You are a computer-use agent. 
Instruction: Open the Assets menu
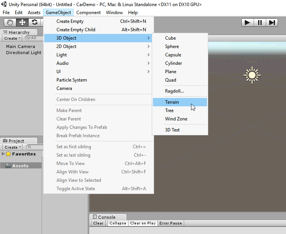tap(34, 13)
